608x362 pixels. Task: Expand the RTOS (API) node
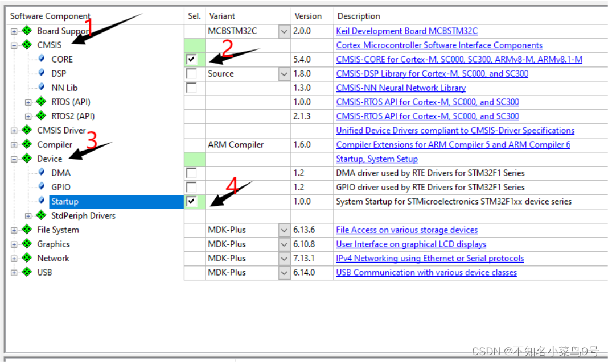coord(28,103)
